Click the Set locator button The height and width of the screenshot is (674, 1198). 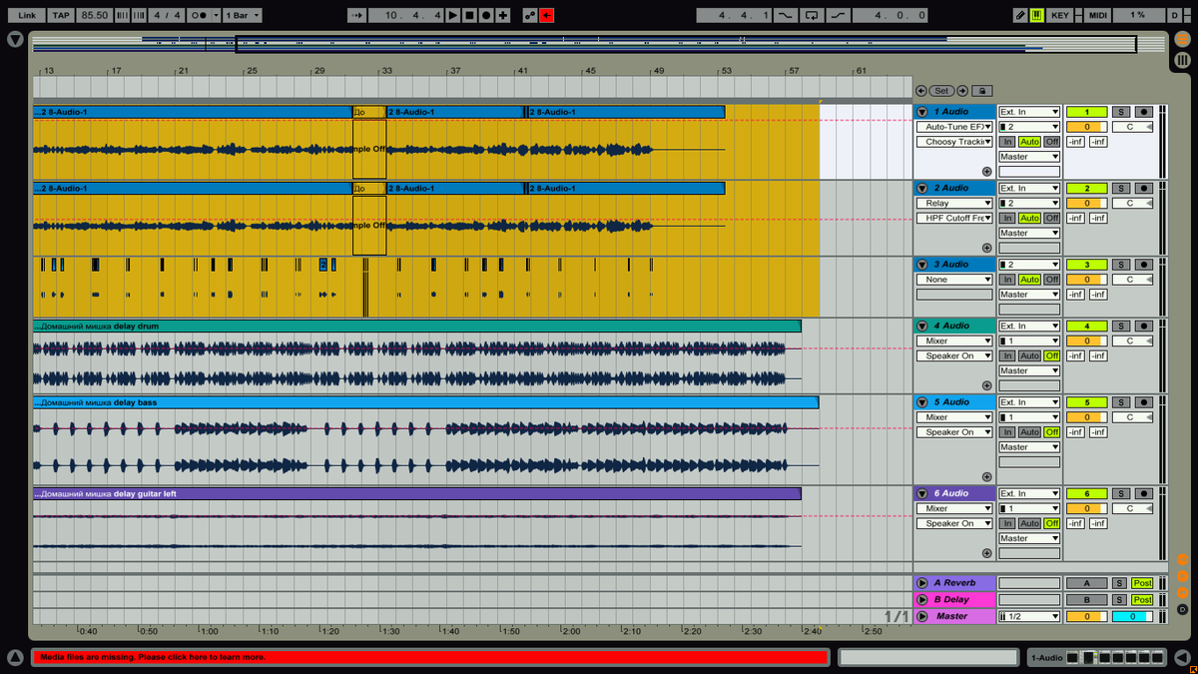click(x=941, y=91)
